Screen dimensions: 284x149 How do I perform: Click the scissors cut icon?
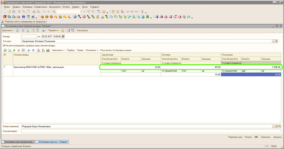[19, 12]
